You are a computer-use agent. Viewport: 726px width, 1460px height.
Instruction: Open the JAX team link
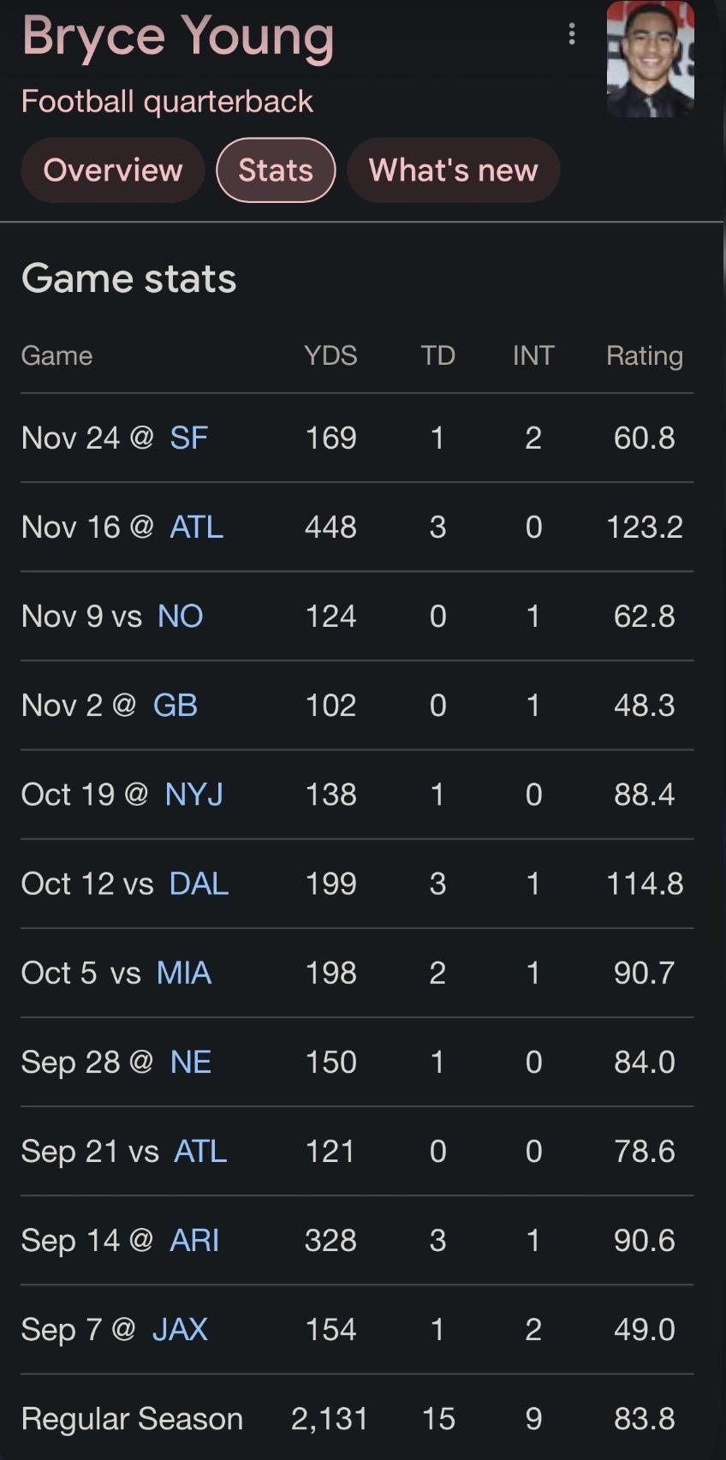180,1329
